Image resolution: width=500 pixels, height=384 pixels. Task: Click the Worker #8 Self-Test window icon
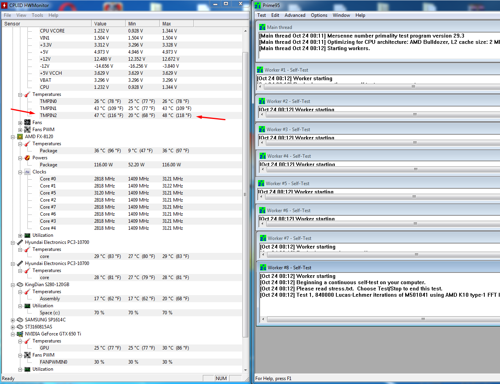click(263, 267)
